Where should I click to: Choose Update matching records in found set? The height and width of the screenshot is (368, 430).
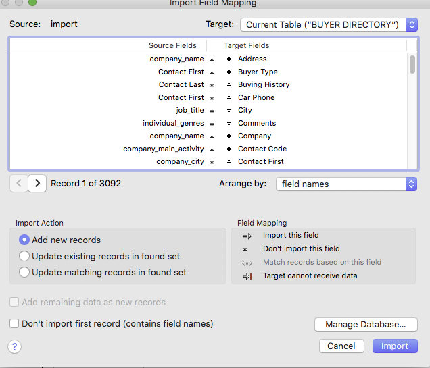point(25,272)
